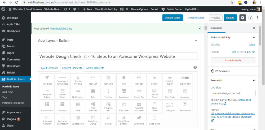Open the 28 Revisions link
265x130 pixels.
[x=220, y=71]
